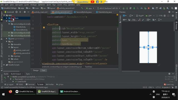This screenshot has height=100, width=178.
Task: Open the Windows notification center icon
Action: [174, 94]
